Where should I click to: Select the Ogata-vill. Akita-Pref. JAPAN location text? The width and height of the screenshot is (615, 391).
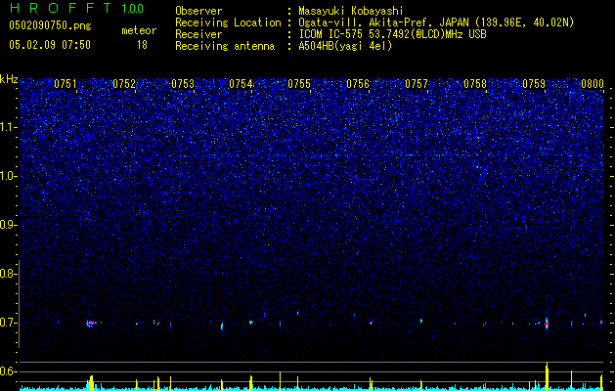436,22
